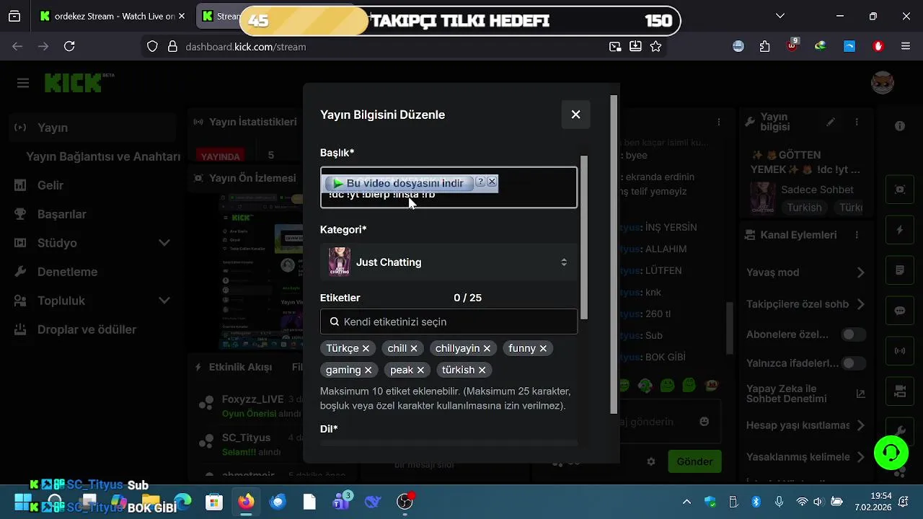Viewport: 923px width, 519px height.
Task: Show hidden system tray icons
Action: (x=686, y=502)
